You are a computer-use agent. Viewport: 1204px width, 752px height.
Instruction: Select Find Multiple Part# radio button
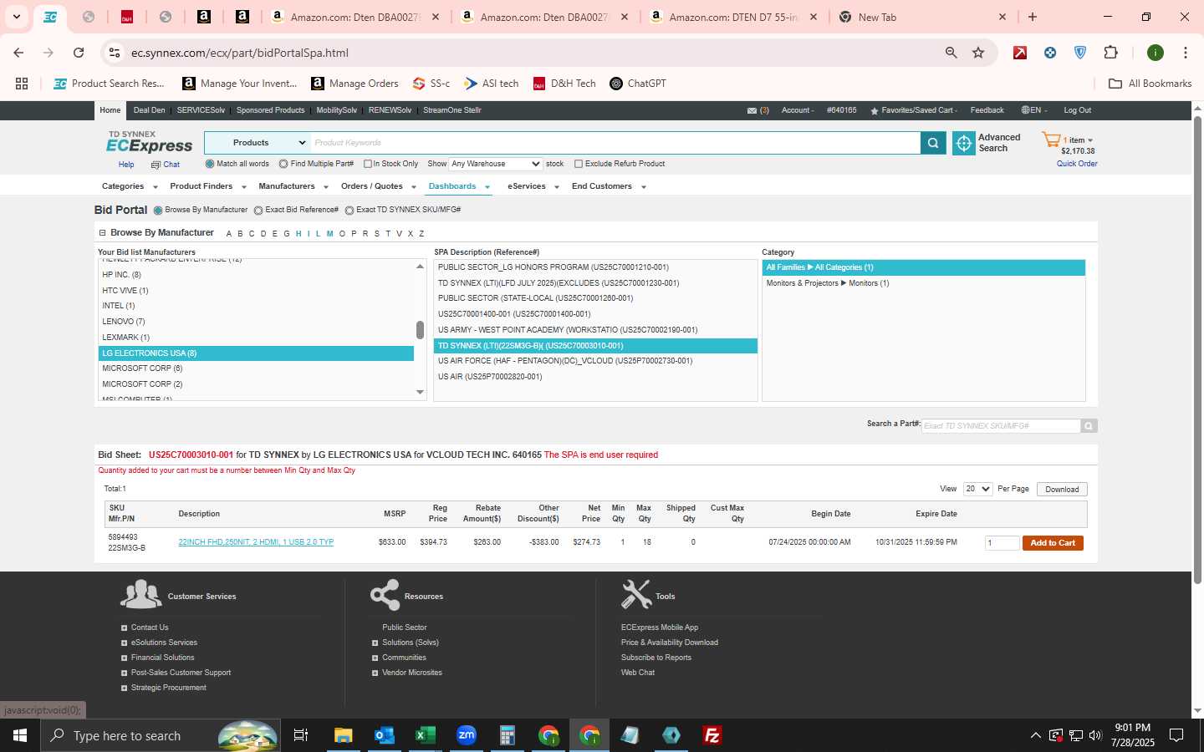(x=283, y=164)
